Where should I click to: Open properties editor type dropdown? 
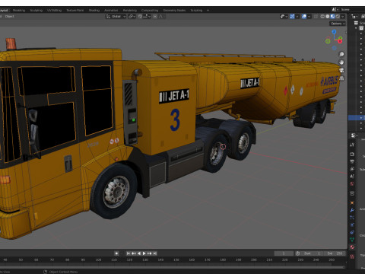tap(354, 135)
